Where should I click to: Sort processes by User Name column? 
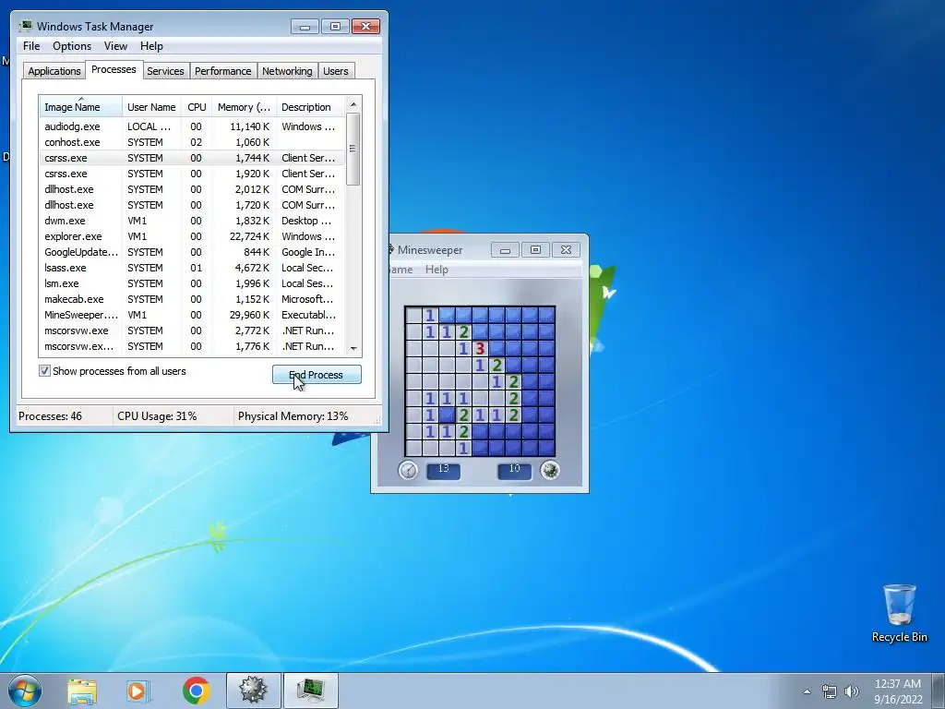tap(151, 107)
